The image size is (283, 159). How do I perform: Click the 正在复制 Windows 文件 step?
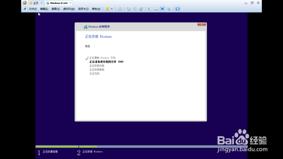102,58
